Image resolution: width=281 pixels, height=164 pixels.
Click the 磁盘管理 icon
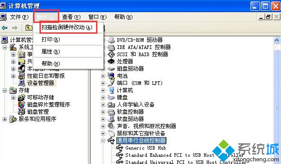coord(22,112)
